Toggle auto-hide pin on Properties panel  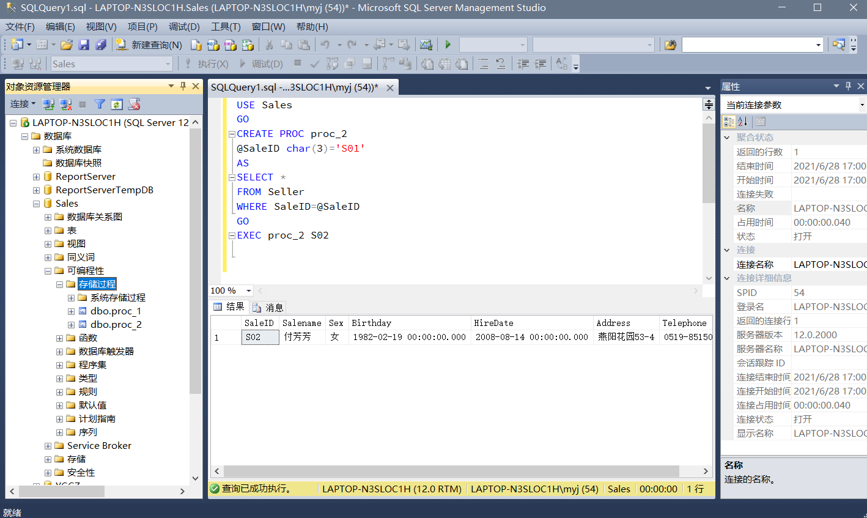pyautogui.click(x=848, y=86)
